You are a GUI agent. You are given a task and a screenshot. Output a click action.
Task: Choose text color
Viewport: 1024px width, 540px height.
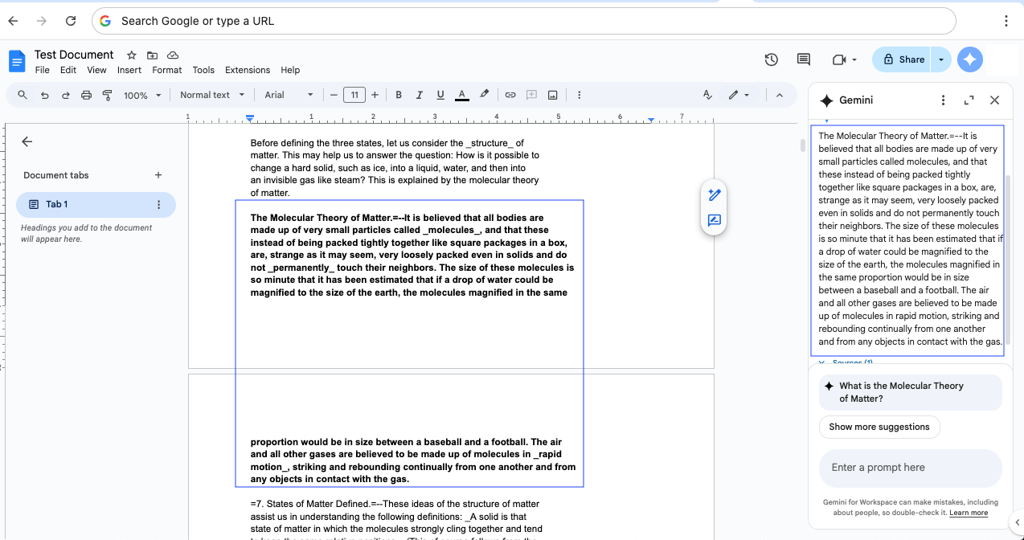(461, 95)
